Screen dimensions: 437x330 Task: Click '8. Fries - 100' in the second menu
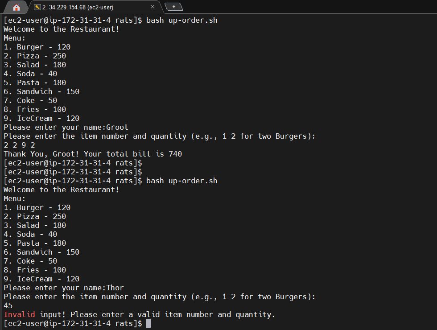click(35, 270)
